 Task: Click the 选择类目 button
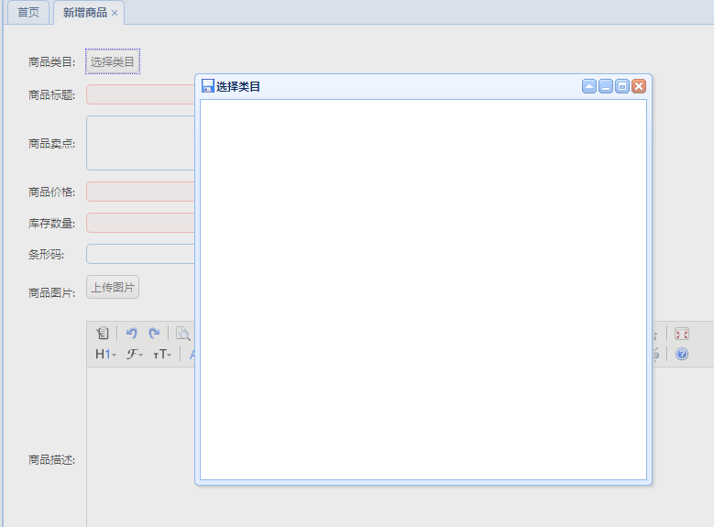click(113, 62)
